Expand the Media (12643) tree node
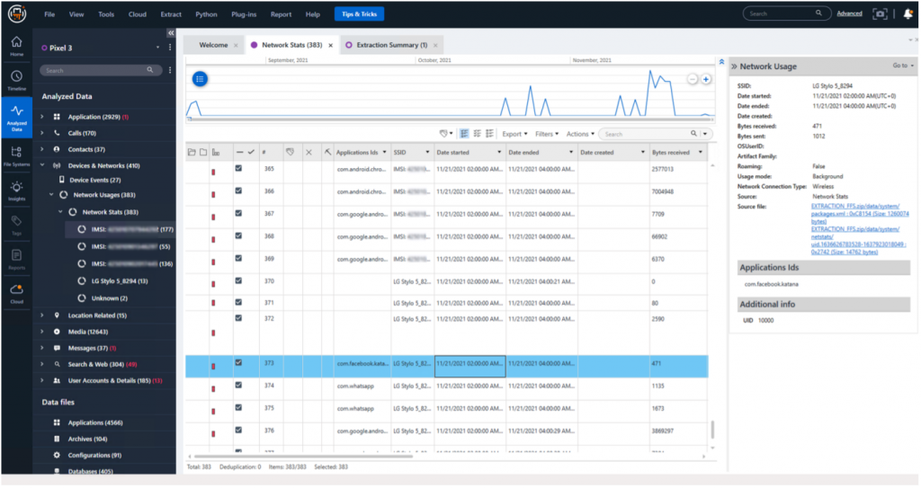The height and width of the screenshot is (488, 921). coord(41,332)
